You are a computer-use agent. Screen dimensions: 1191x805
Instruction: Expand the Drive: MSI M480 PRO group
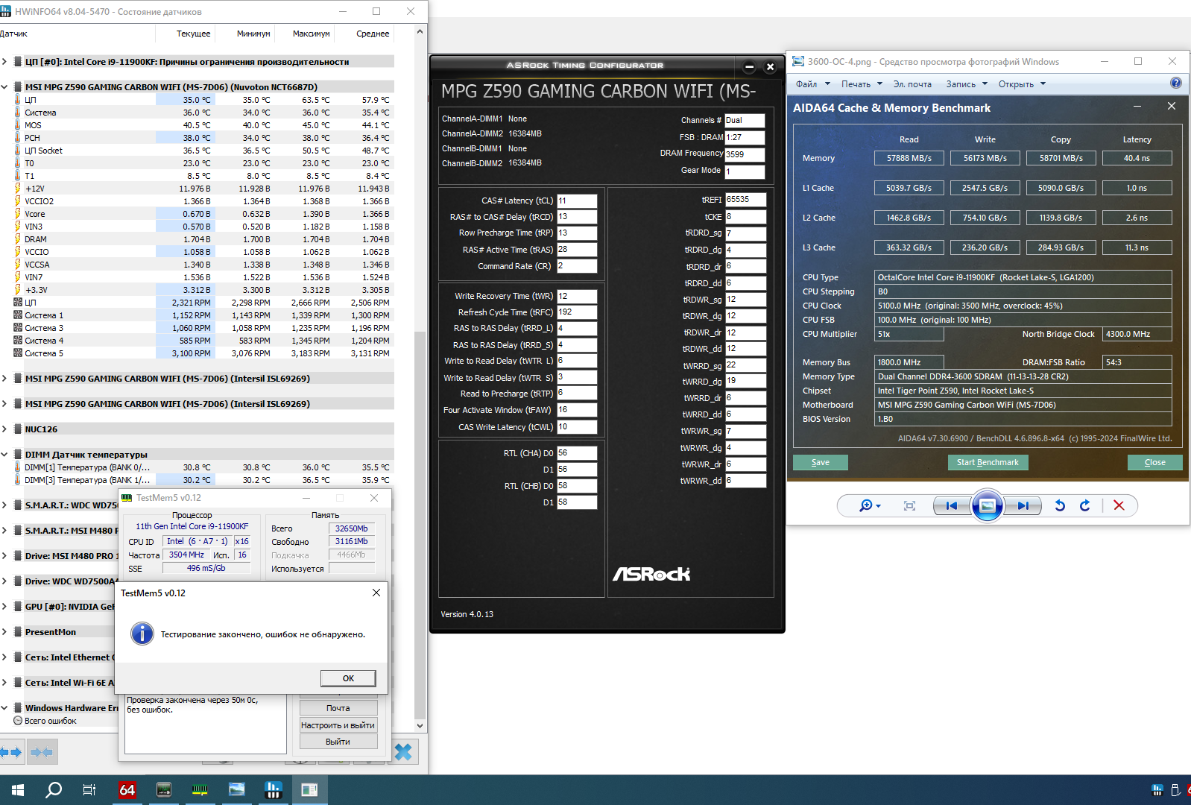coord(4,556)
